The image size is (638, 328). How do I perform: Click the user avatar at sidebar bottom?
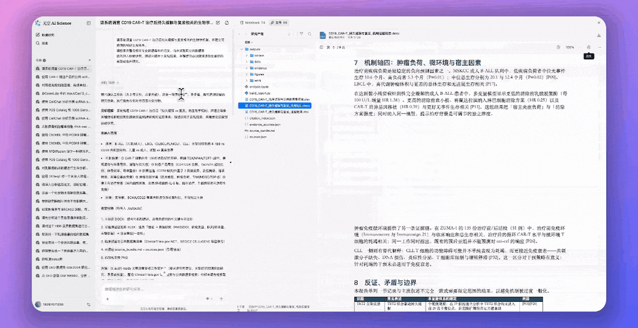(x=38, y=304)
